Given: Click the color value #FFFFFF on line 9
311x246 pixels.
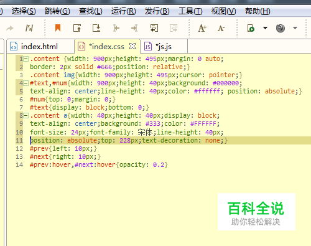Looking at the screenshot, I should coord(203,123).
